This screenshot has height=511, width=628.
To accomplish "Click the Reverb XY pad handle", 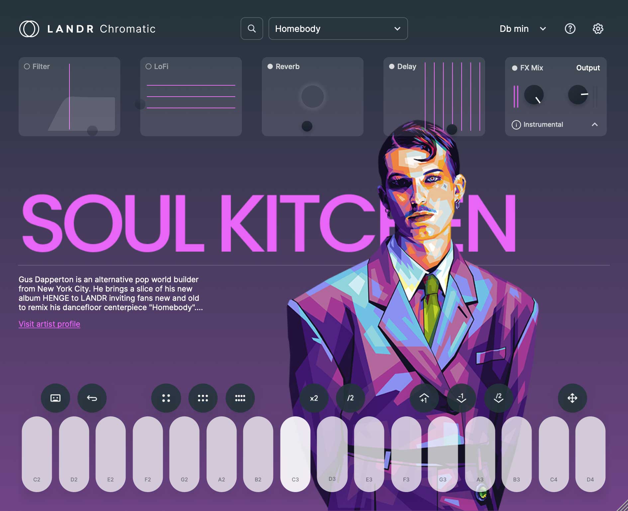I will click(x=307, y=126).
